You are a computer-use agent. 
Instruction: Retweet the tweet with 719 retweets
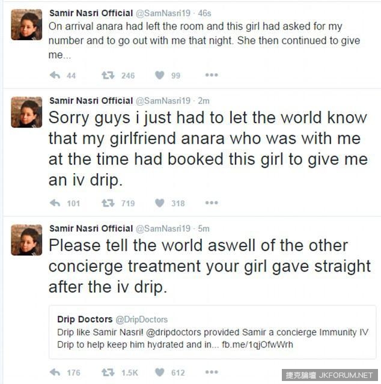pyautogui.click(x=108, y=203)
